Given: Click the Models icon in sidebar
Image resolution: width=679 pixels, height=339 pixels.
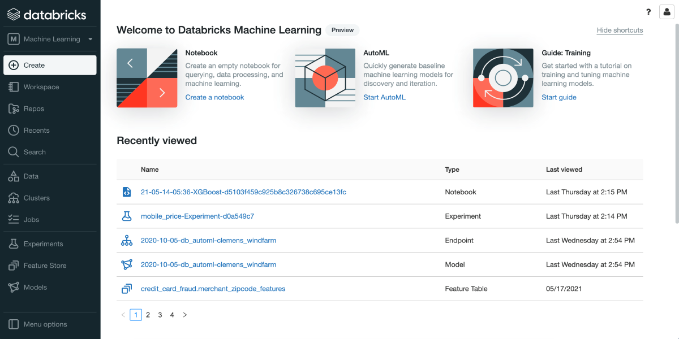Looking at the screenshot, I should tap(14, 287).
